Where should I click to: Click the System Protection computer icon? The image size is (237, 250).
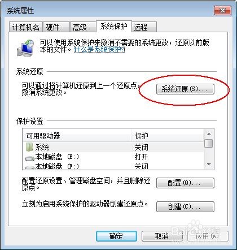click(25, 48)
